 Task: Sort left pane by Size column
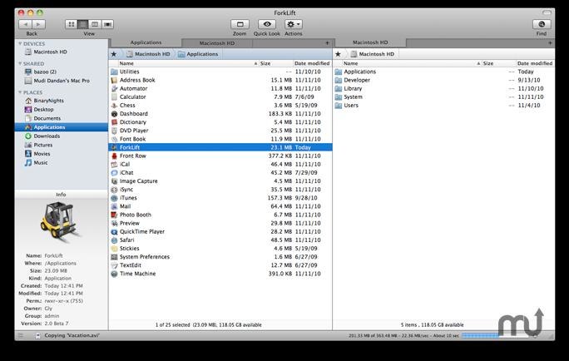(x=275, y=63)
